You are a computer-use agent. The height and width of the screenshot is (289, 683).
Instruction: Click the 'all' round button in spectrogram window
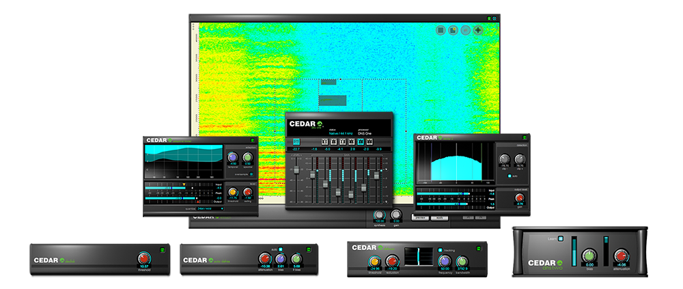[465, 30]
